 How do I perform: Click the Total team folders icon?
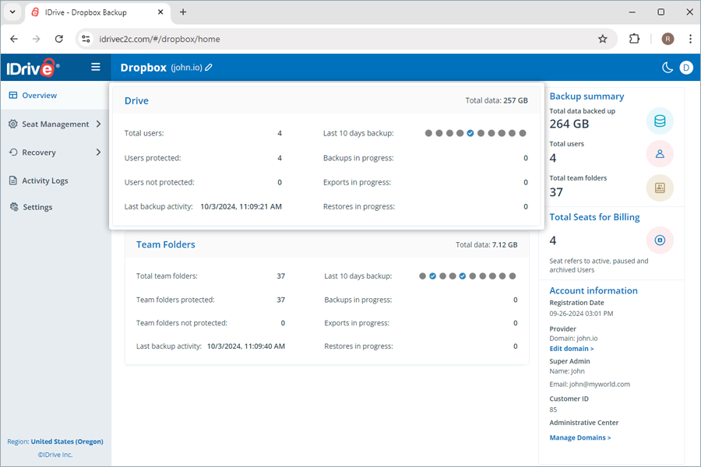(660, 188)
